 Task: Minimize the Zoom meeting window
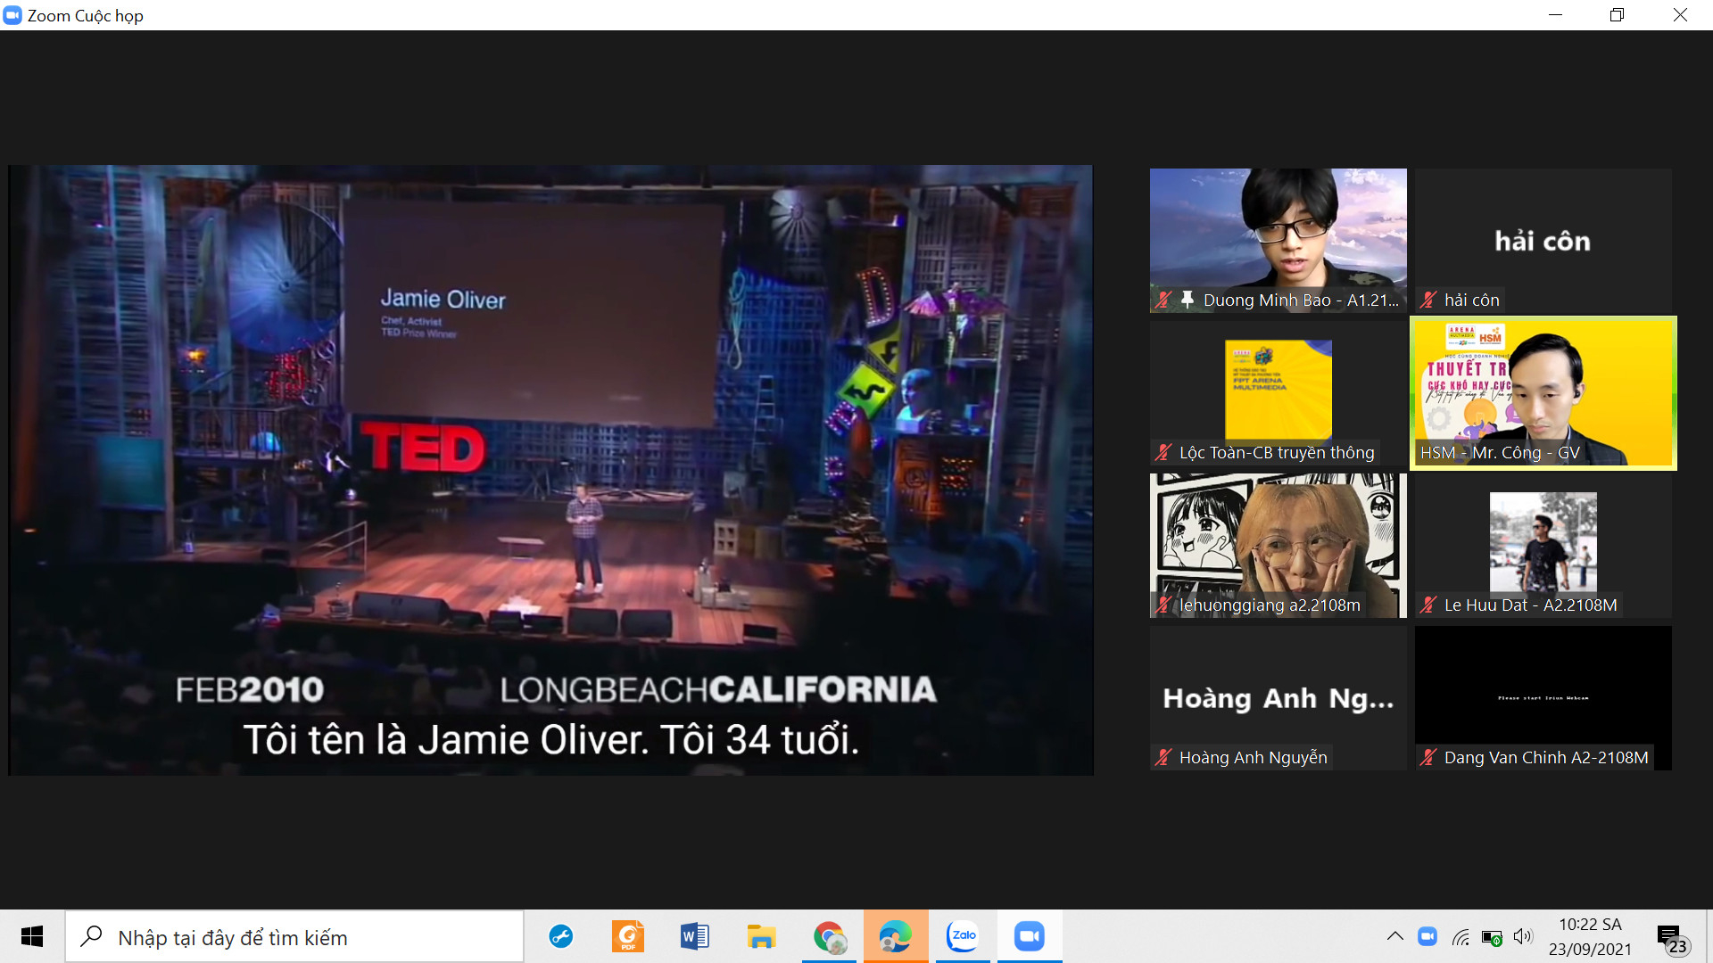click(1556, 15)
